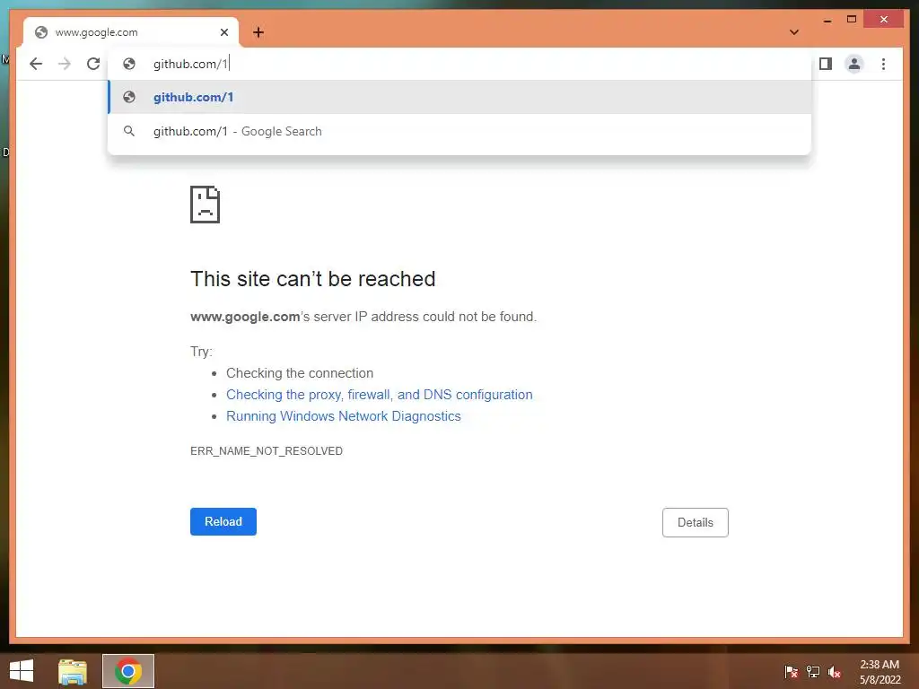Go back with the back arrow
This screenshot has width=919, height=689.
(36, 64)
